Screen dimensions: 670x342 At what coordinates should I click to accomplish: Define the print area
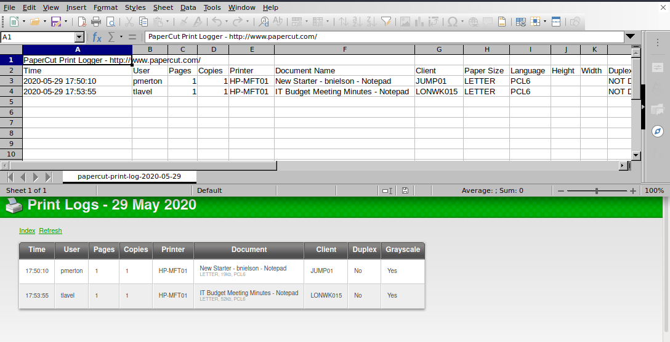520,22
